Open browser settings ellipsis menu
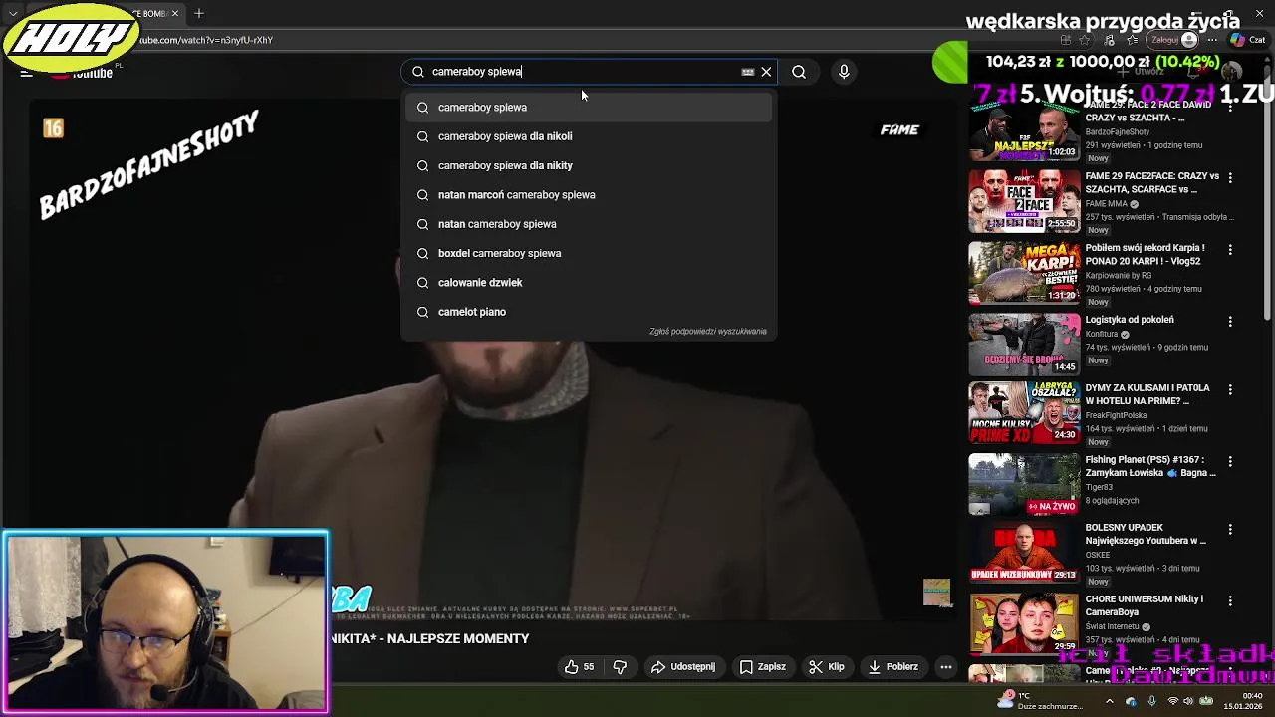The height and width of the screenshot is (717, 1275). click(x=1212, y=40)
